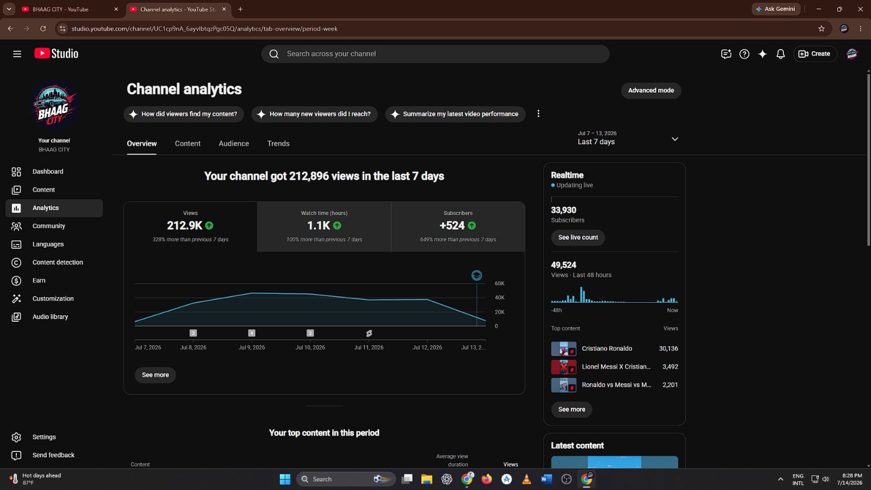This screenshot has width=871, height=490.
Task: Click Send feedback in the sidebar
Action: coord(54,455)
